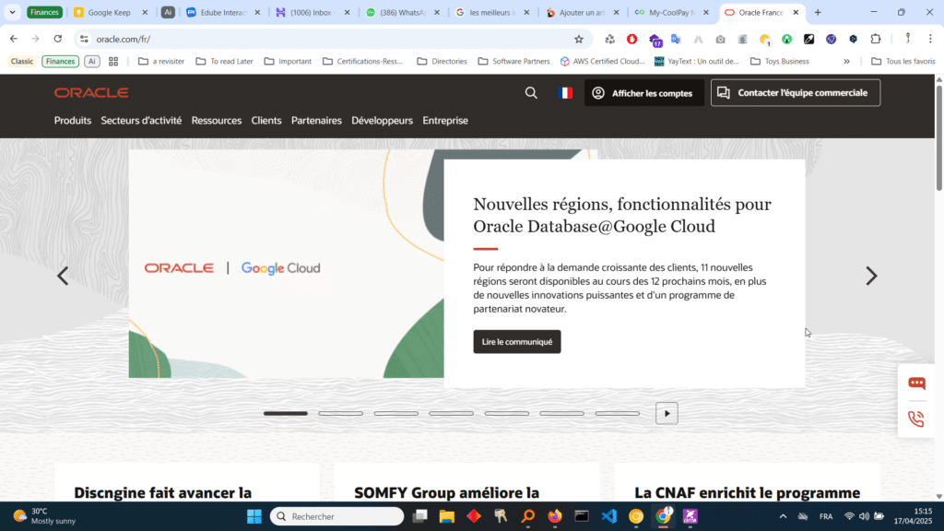This screenshot has height=531, width=944.
Task: Click Contacter l'équipe commerciale button
Action: [796, 93]
